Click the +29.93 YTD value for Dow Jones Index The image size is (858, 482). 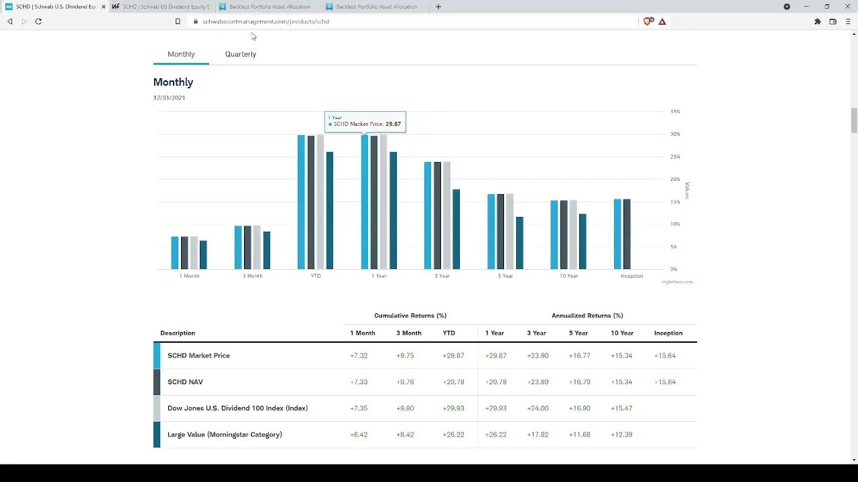click(454, 408)
